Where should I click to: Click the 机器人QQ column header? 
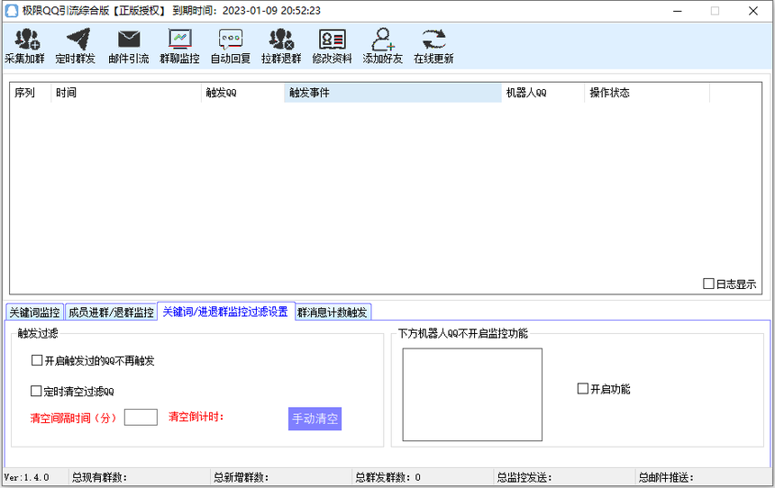[x=543, y=93]
